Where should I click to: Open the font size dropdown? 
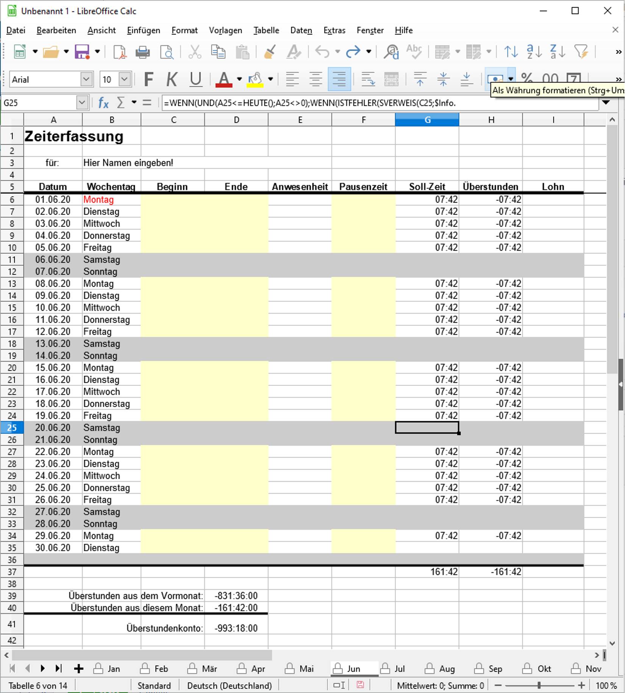point(125,80)
